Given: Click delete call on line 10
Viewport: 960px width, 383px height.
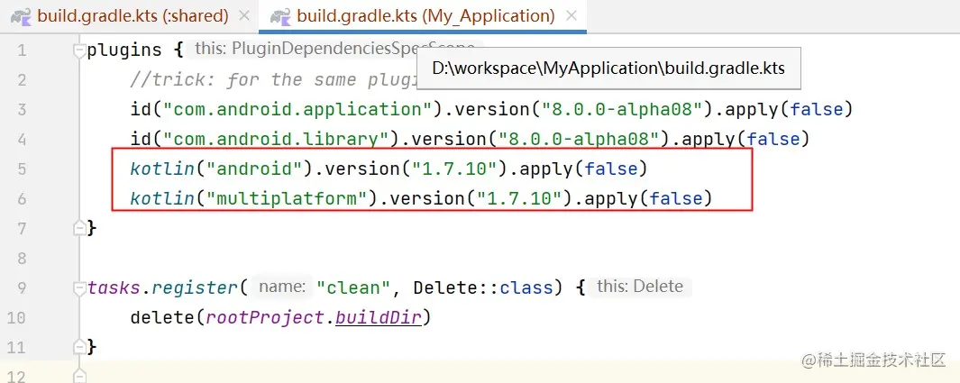Looking at the screenshot, I should [162, 317].
